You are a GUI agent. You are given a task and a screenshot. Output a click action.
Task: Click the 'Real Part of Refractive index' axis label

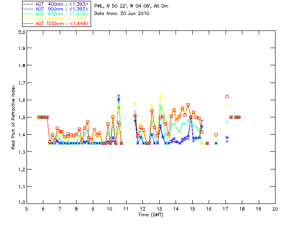click(13, 117)
